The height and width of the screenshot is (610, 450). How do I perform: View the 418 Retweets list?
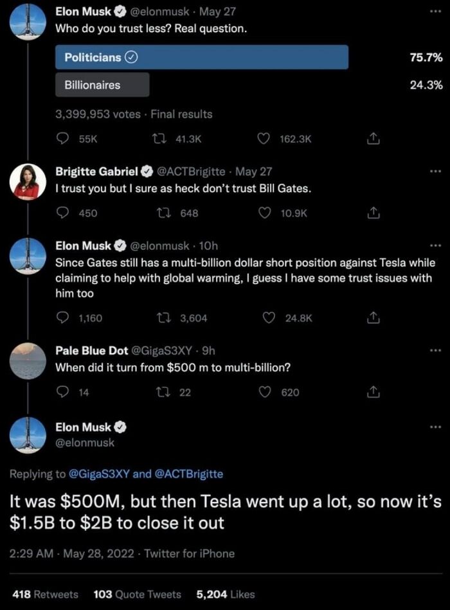pyautogui.click(x=45, y=594)
